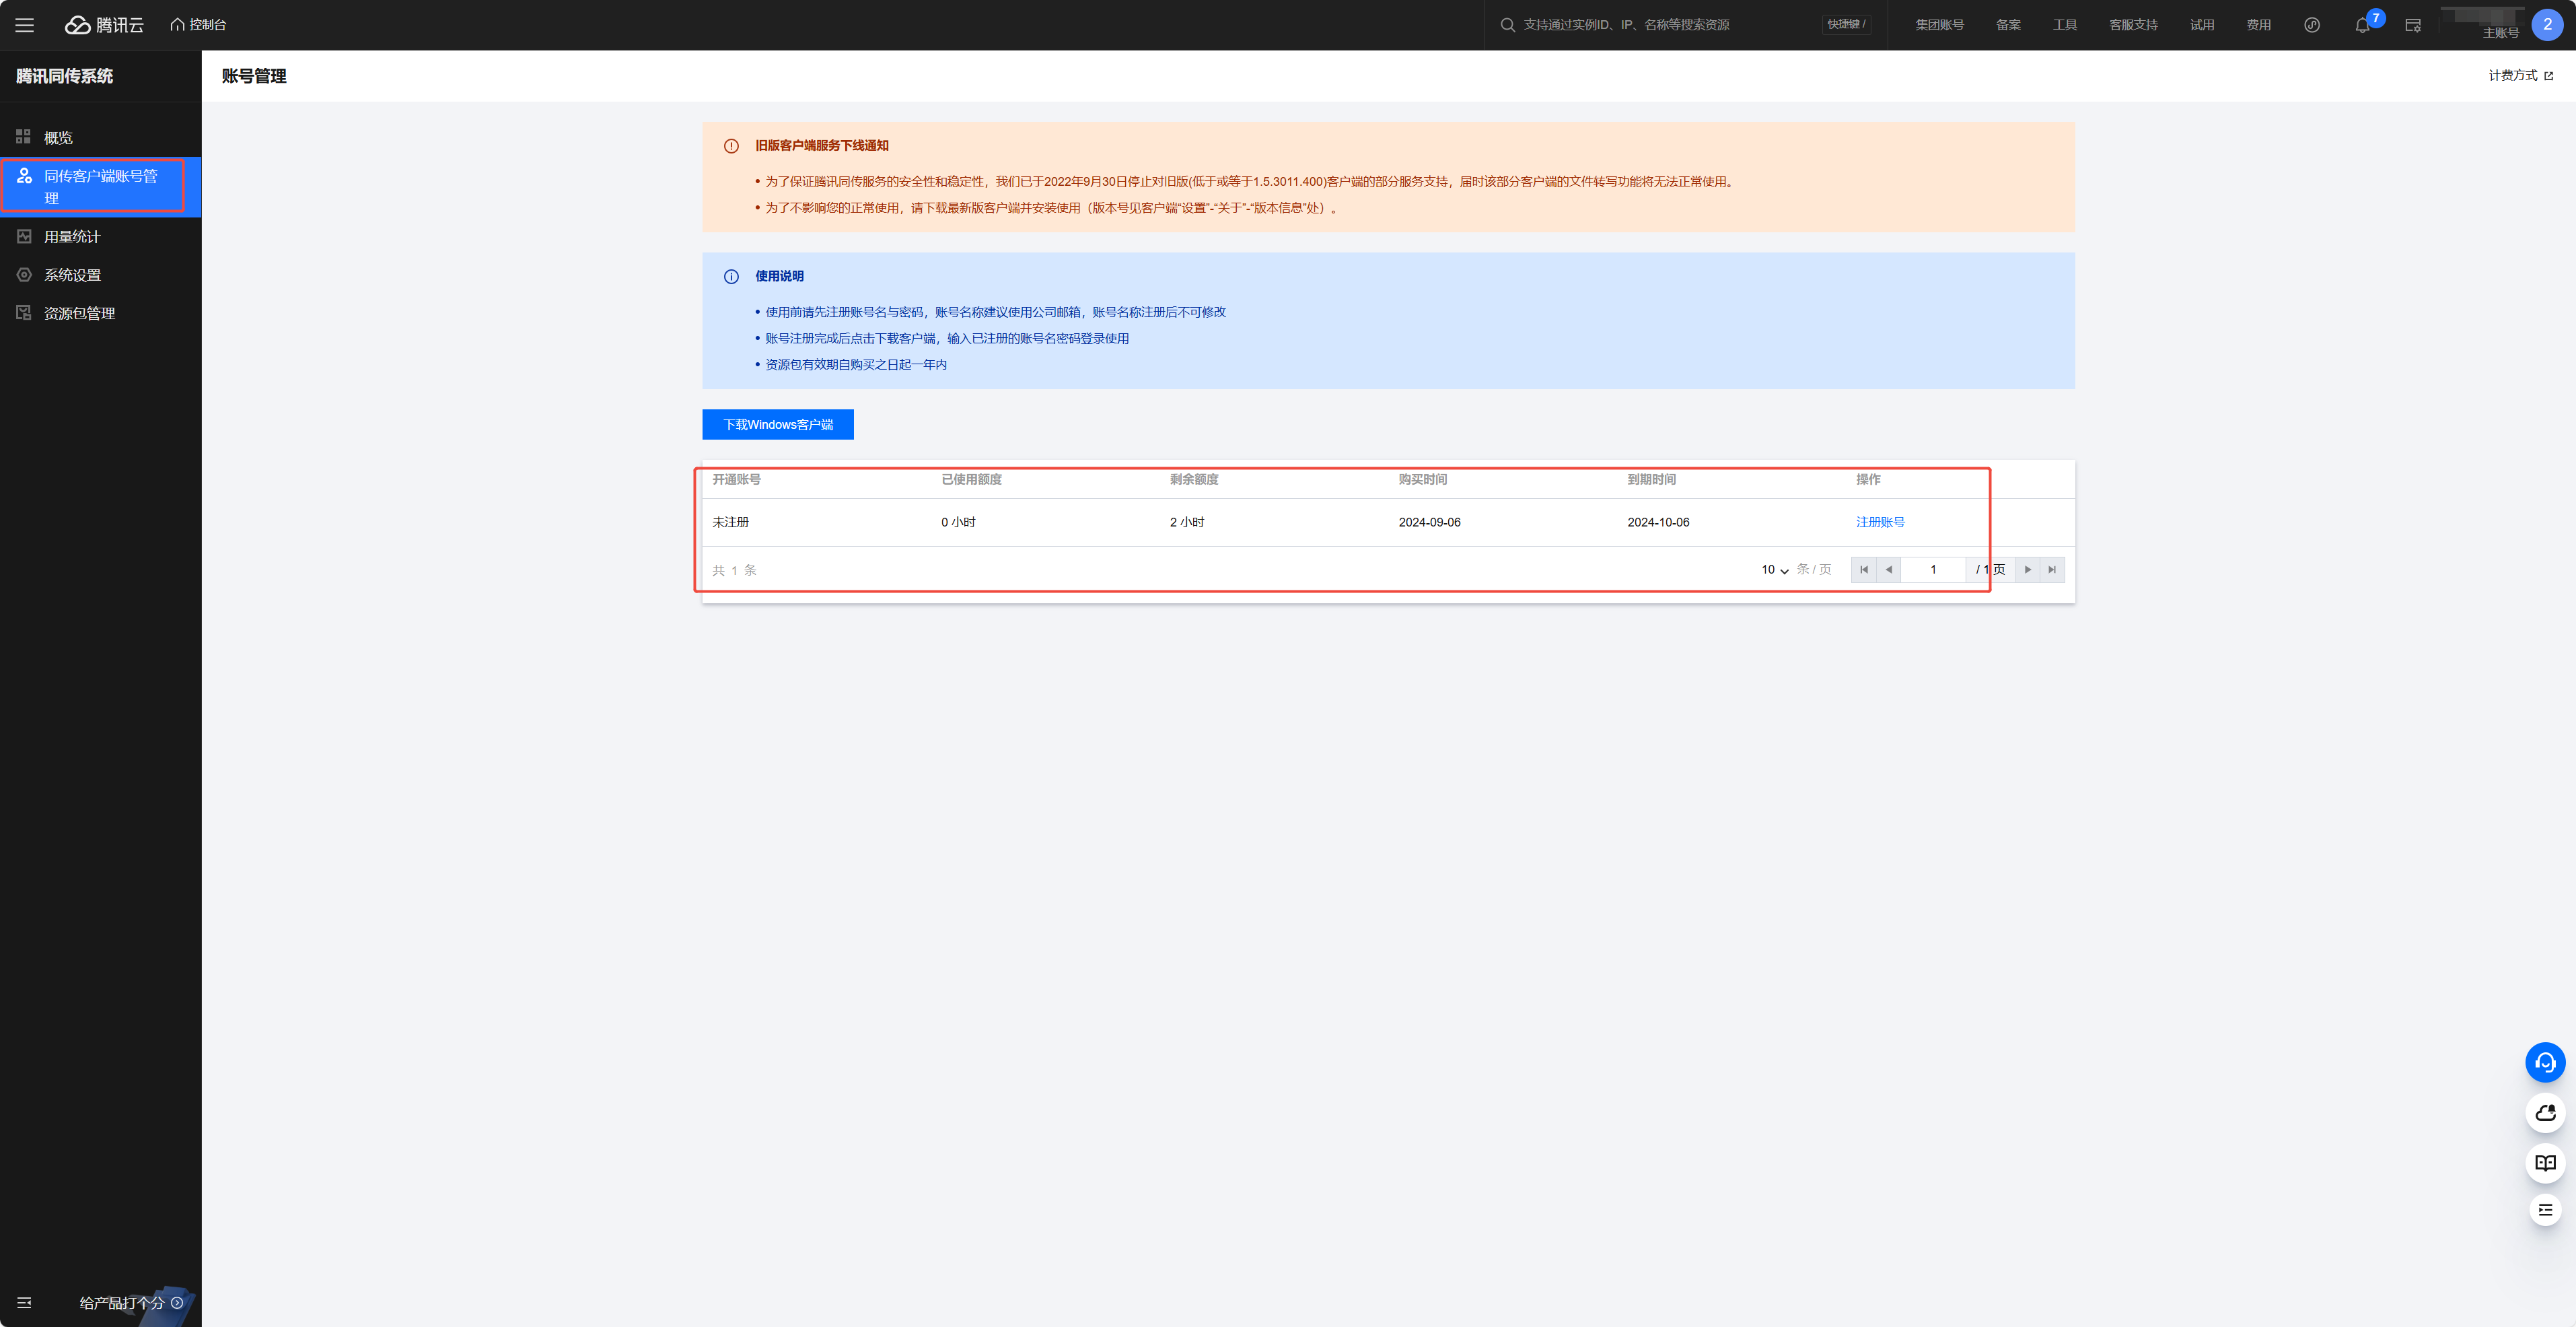Viewport: 2576px width, 1327px height.
Task: Open the headset customer service floating button
Action: click(x=2545, y=1062)
